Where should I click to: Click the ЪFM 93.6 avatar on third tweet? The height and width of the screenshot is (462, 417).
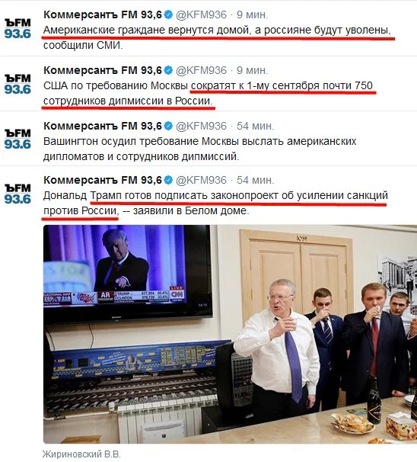click(x=18, y=139)
